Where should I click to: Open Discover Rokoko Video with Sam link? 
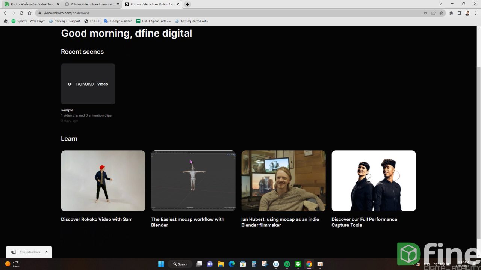[97, 219]
